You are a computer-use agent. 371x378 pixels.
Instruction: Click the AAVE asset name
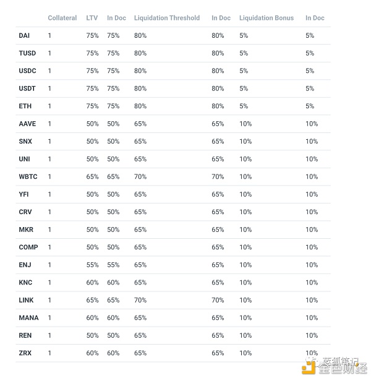coord(27,124)
